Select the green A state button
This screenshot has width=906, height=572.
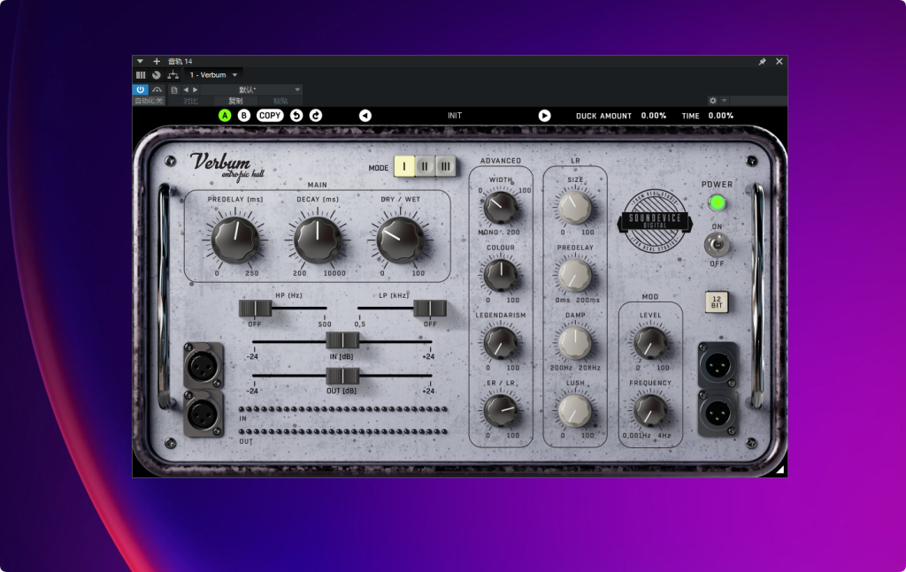point(225,116)
